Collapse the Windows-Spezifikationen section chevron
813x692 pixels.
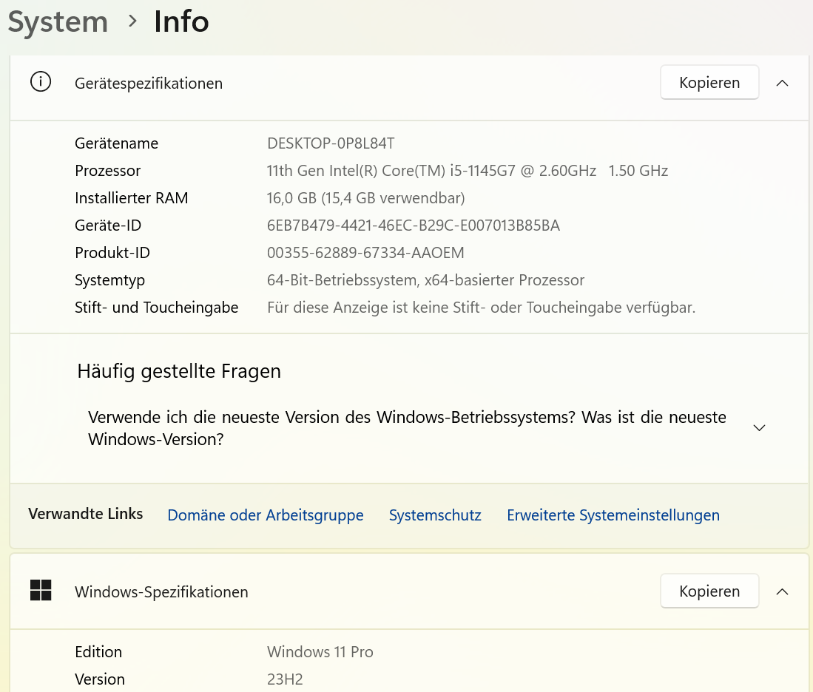[x=782, y=591]
